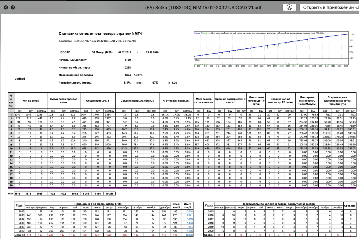
Task: Click the '% от общей прибыли' header
Action: click(176, 101)
